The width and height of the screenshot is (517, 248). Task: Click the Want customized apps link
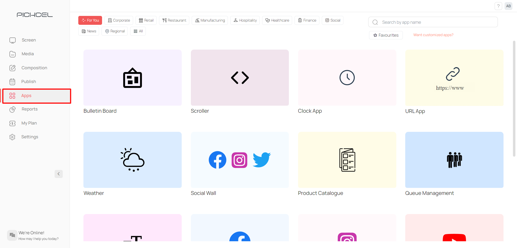pos(433,35)
